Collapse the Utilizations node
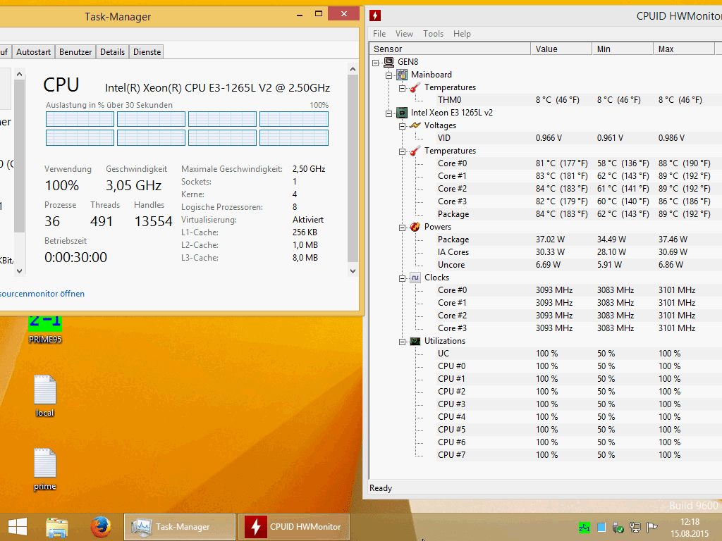Viewport: 722px width, 541px height. coord(403,342)
